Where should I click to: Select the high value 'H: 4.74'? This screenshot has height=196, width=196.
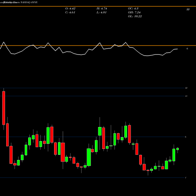click(102, 9)
